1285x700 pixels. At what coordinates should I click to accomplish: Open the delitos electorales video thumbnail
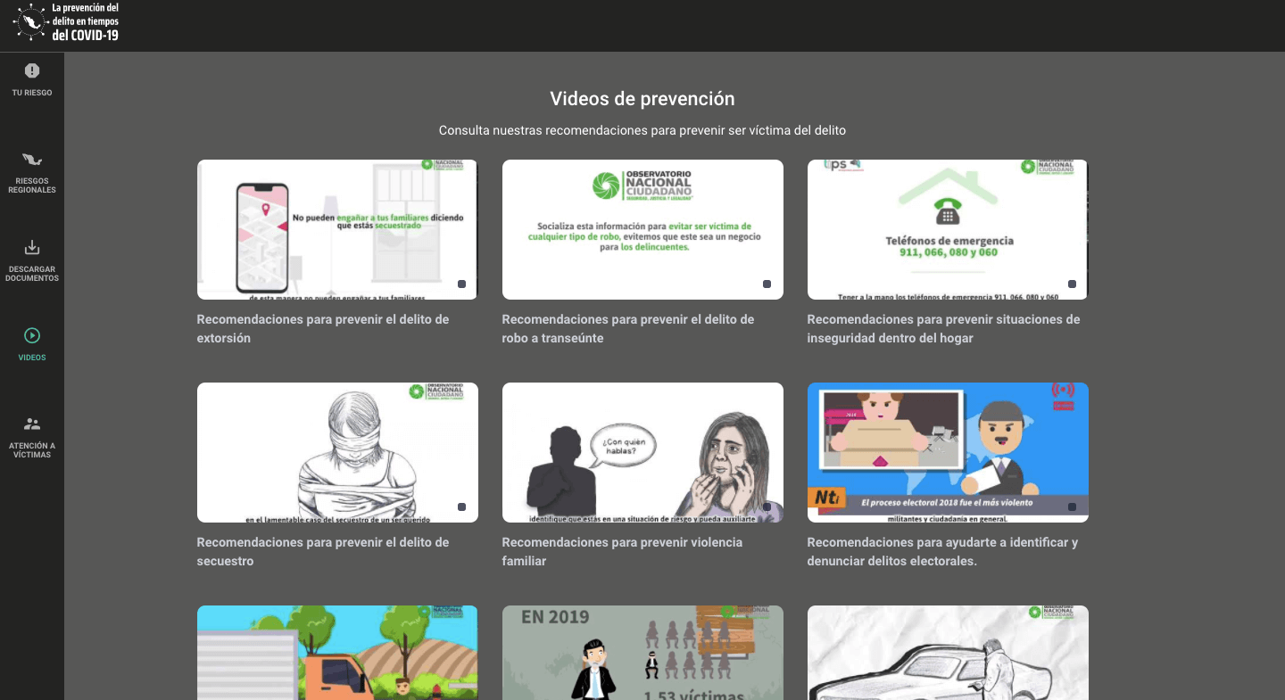(x=947, y=452)
